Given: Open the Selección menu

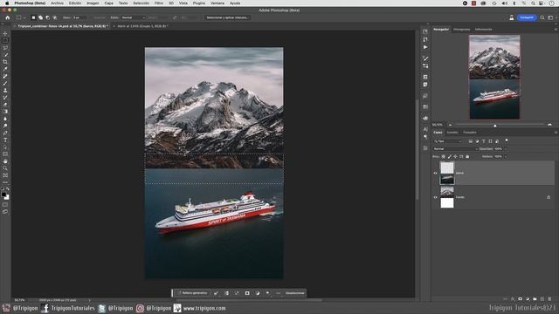Looking at the screenshot, I should click(x=141, y=3).
